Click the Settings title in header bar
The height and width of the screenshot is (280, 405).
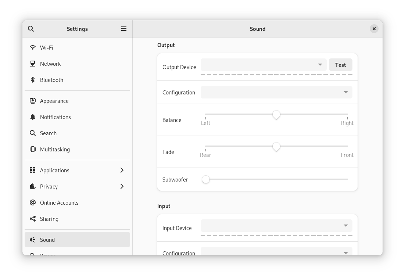tap(77, 29)
